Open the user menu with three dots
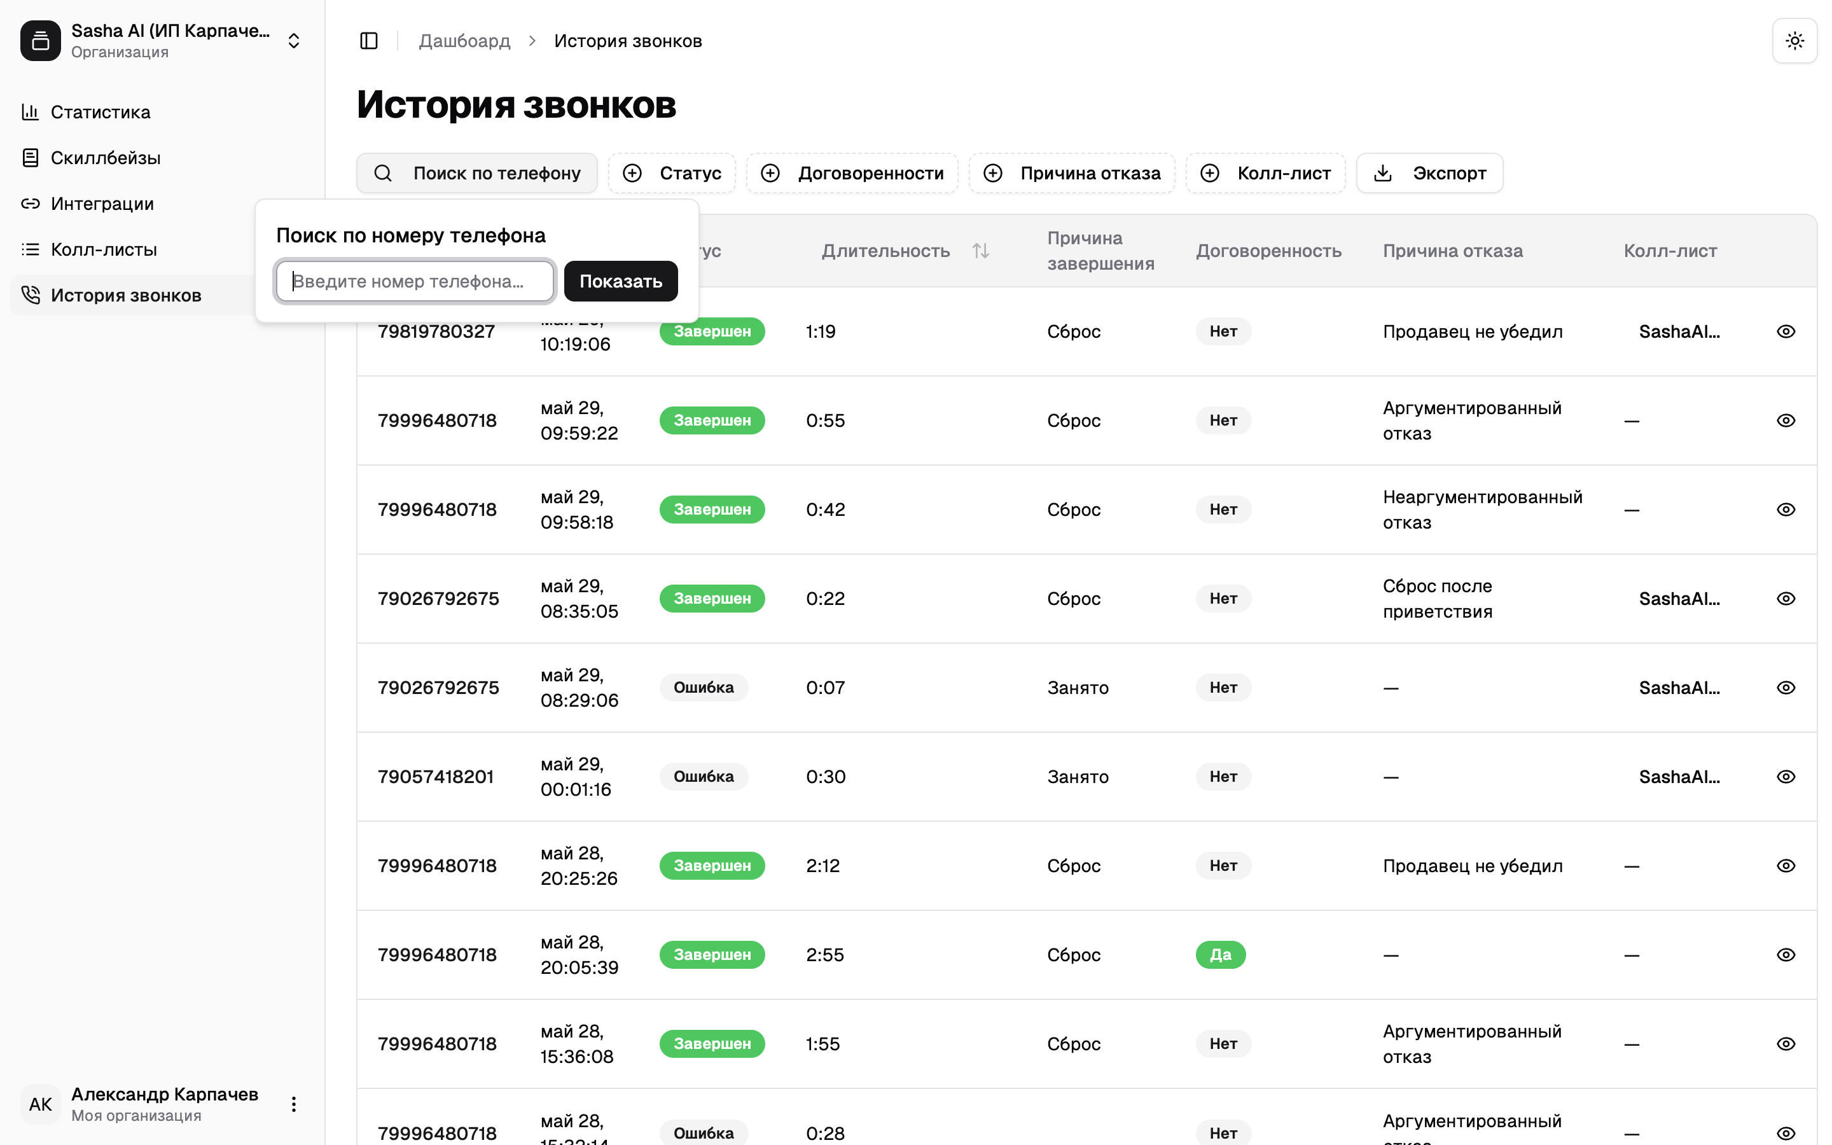1832x1145 pixels. (x=294, y=1104)
